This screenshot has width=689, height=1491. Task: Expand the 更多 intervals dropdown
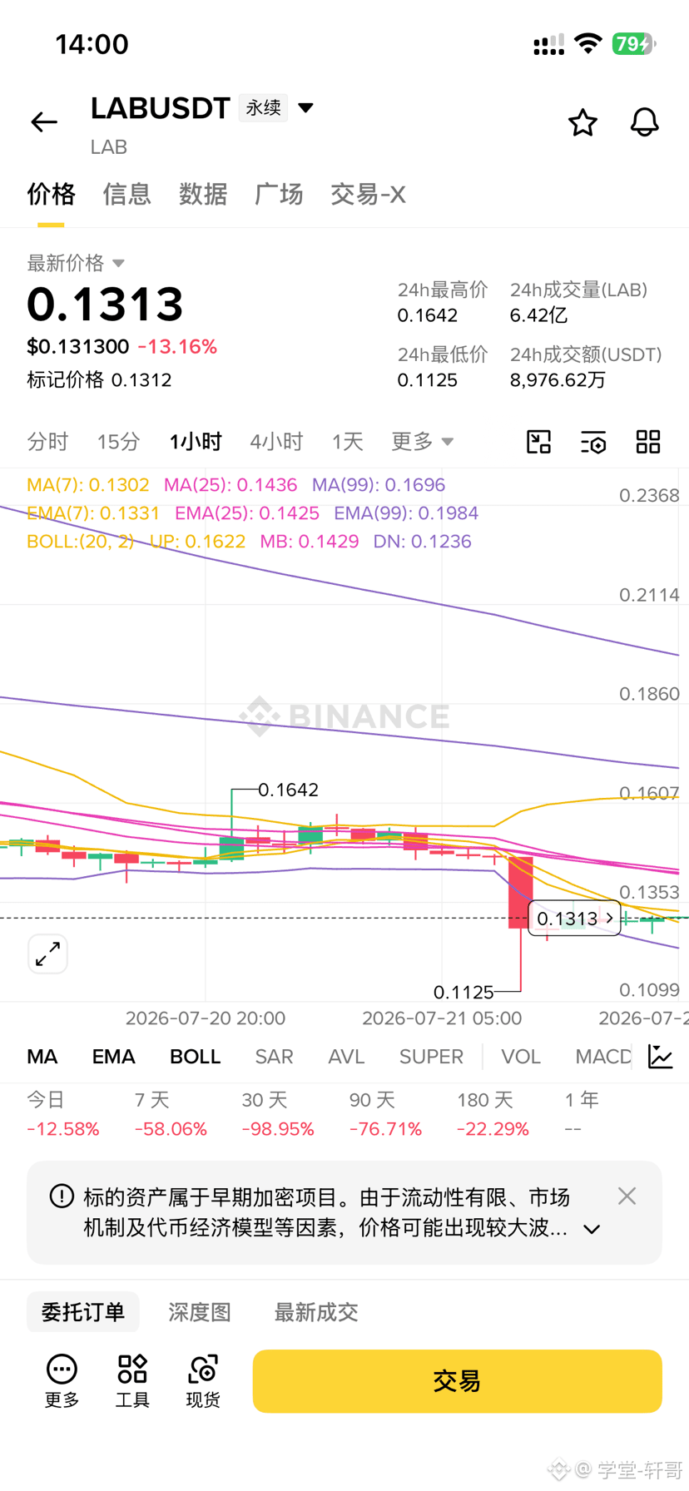click(x=422, y=441)
